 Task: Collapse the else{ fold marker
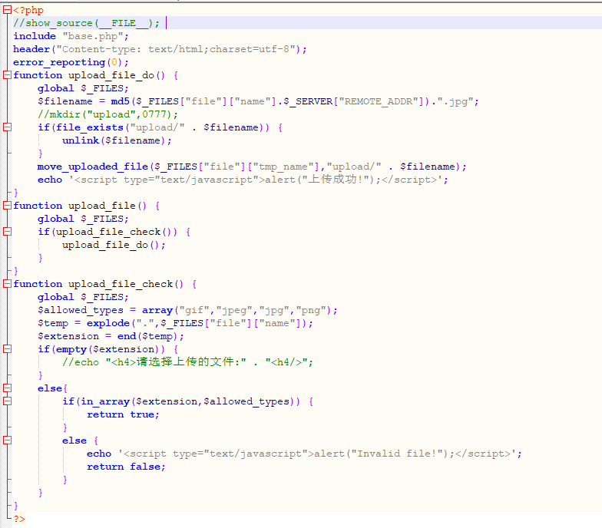pos(7,388)
